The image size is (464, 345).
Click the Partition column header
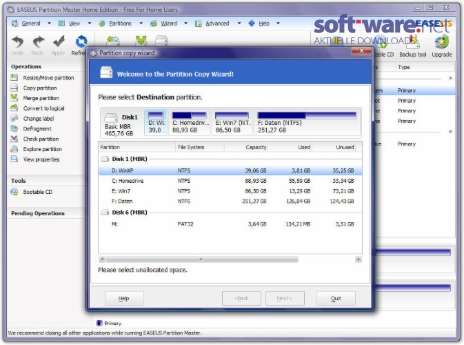click(x=137, y=147)
